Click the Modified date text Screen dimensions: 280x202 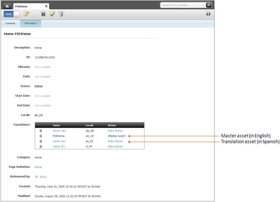pyautogui.click(x=68, y=196)
